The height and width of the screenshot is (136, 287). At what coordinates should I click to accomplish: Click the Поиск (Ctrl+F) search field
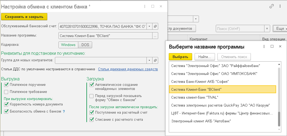click(x=240, y=28)
